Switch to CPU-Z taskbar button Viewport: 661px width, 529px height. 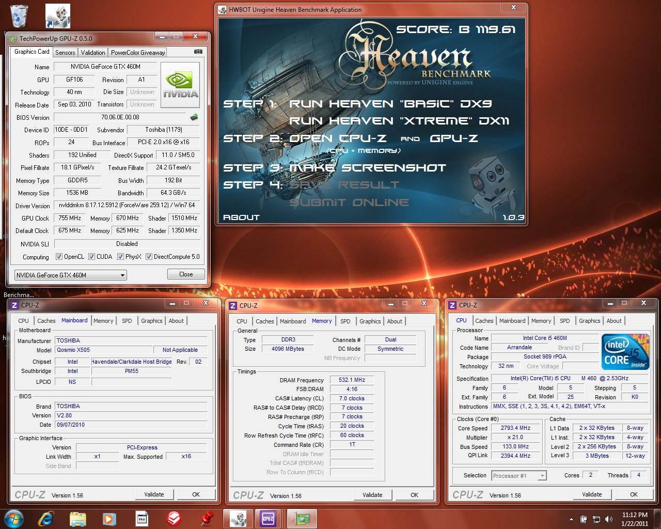(269, 518)
